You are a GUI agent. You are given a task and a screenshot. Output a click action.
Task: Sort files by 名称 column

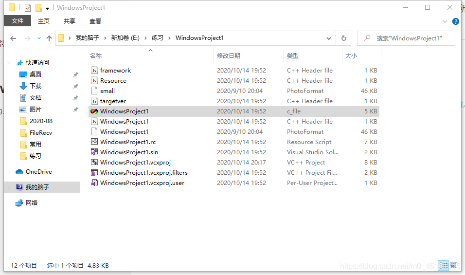(x=96, y=56)
